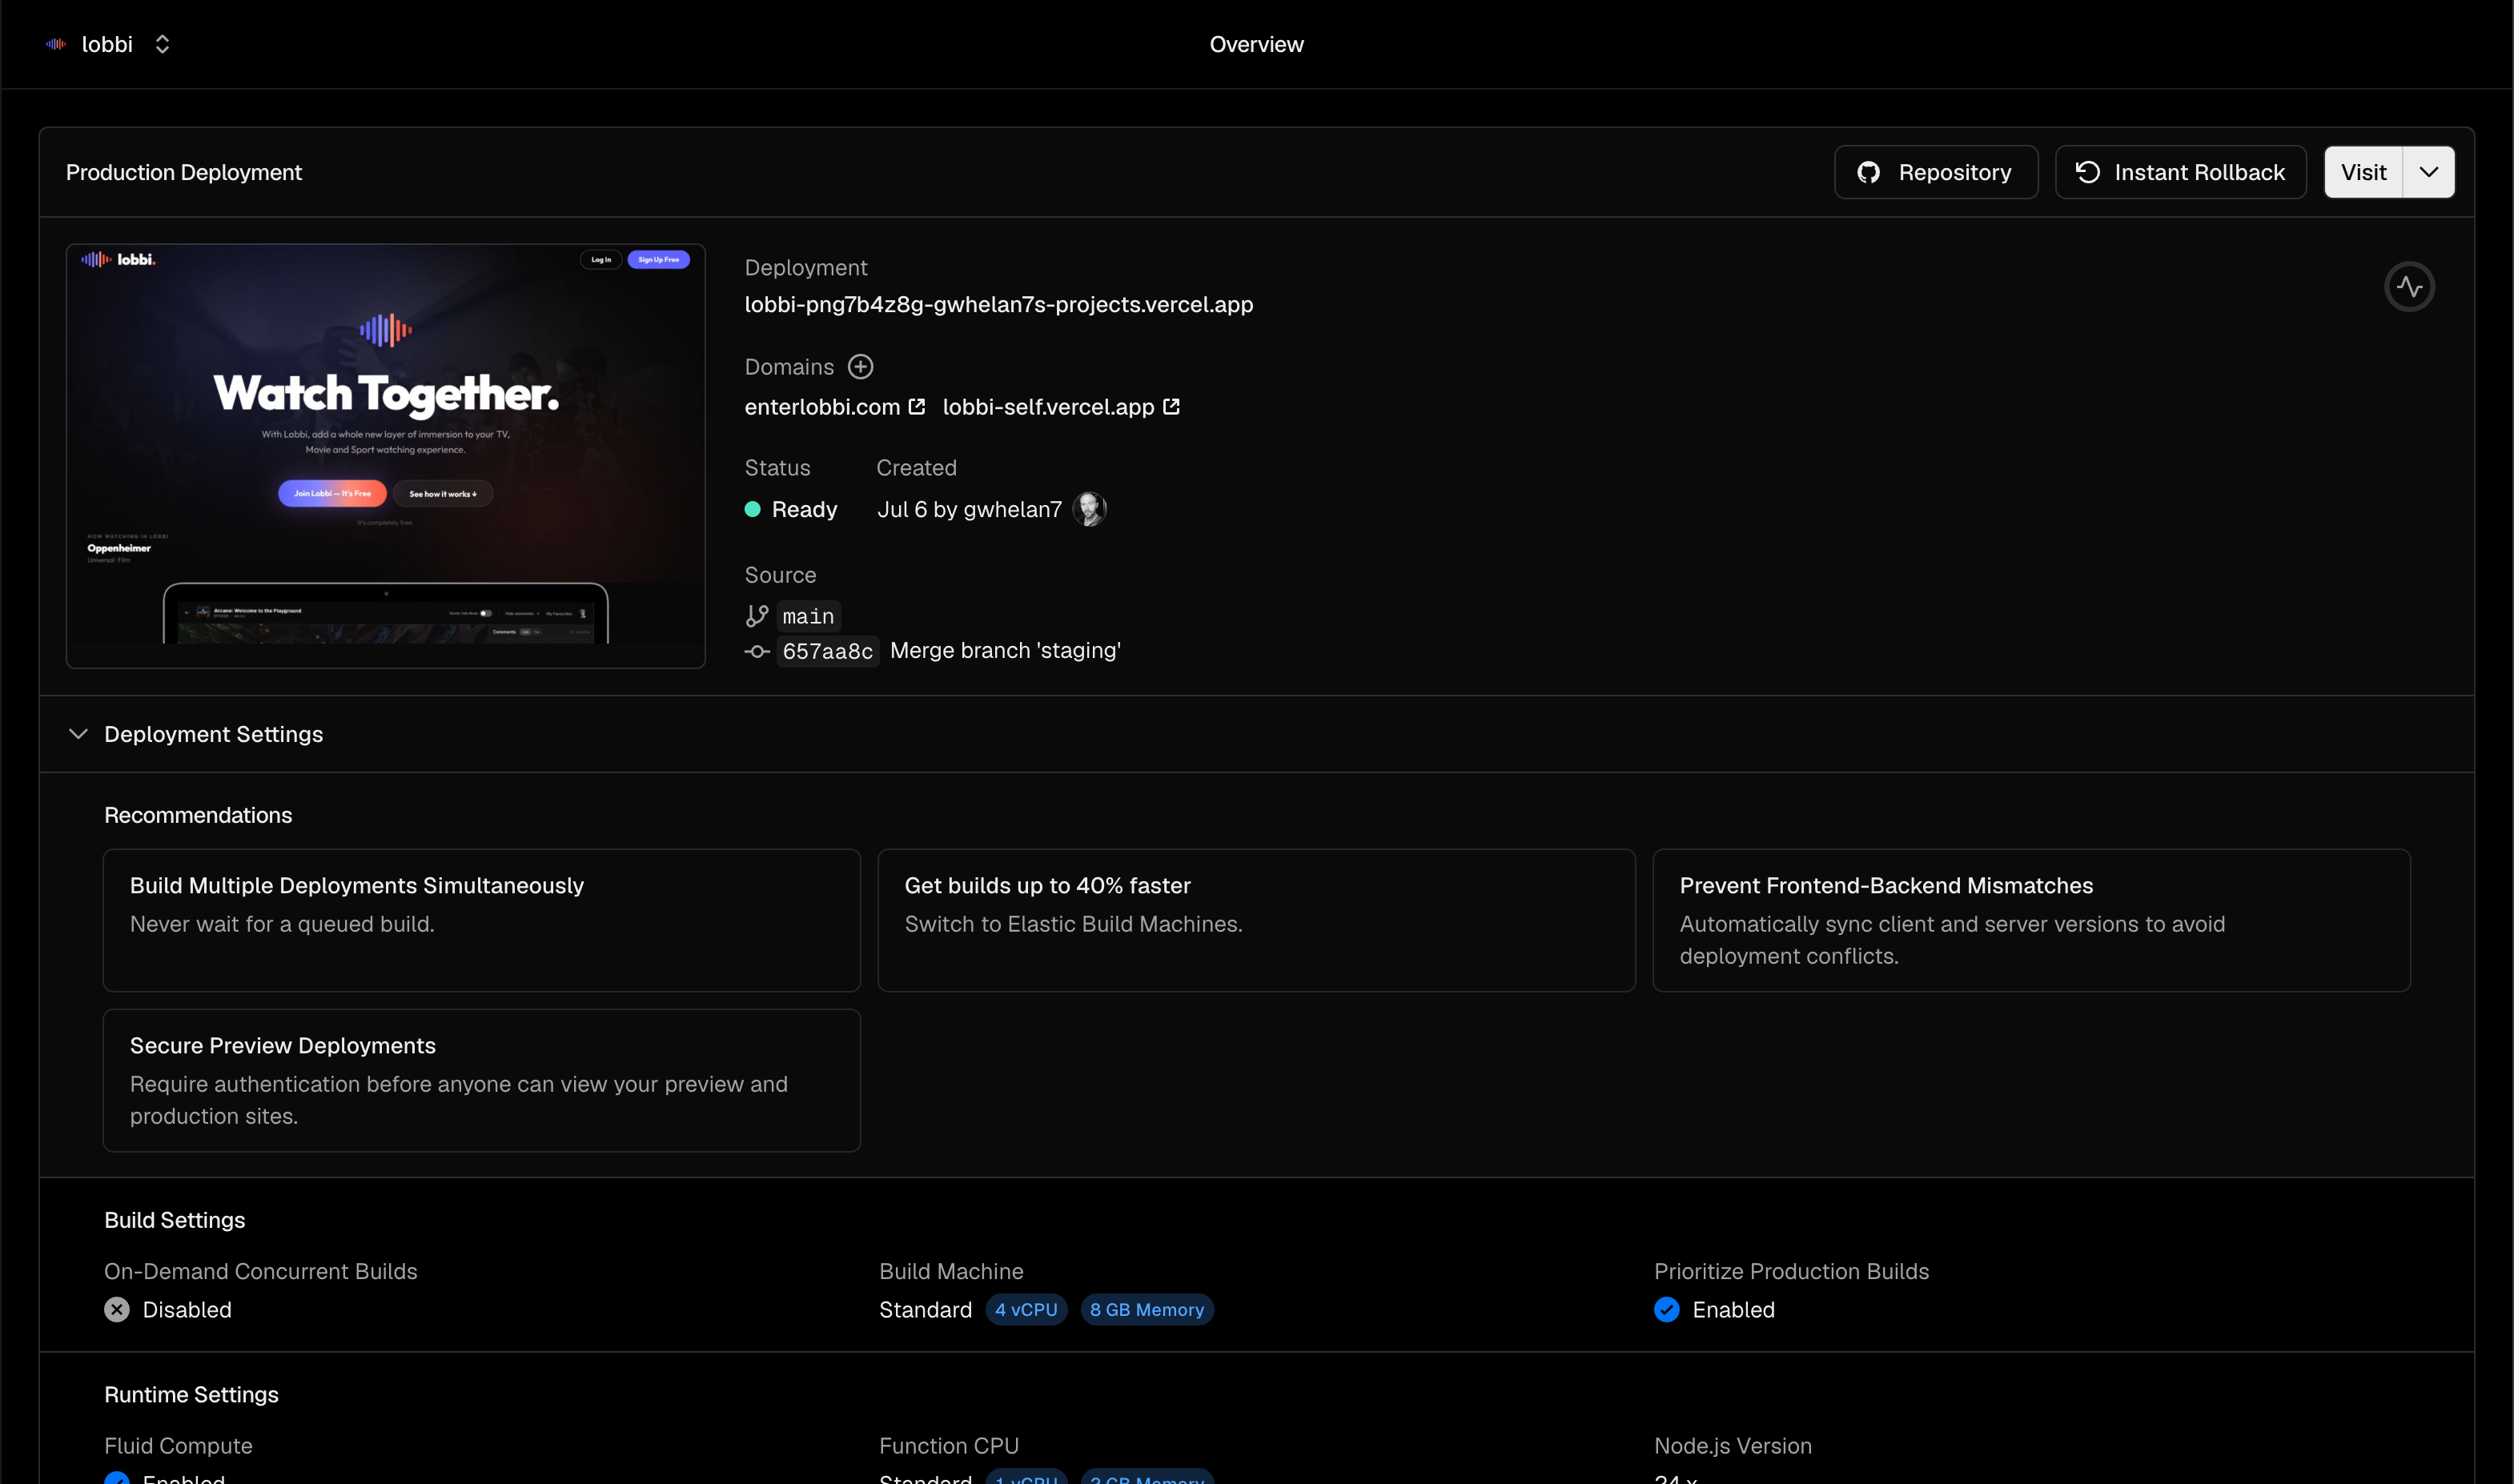Click the rollback arrow icon

point(2088,172)
